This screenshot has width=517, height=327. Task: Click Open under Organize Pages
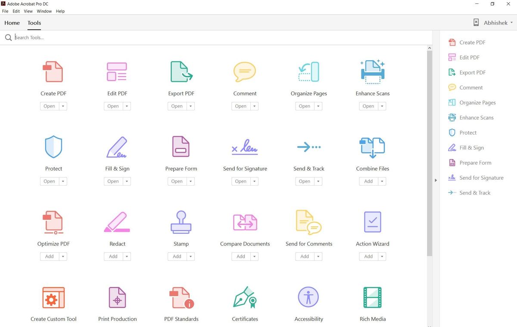coord(304,106)
